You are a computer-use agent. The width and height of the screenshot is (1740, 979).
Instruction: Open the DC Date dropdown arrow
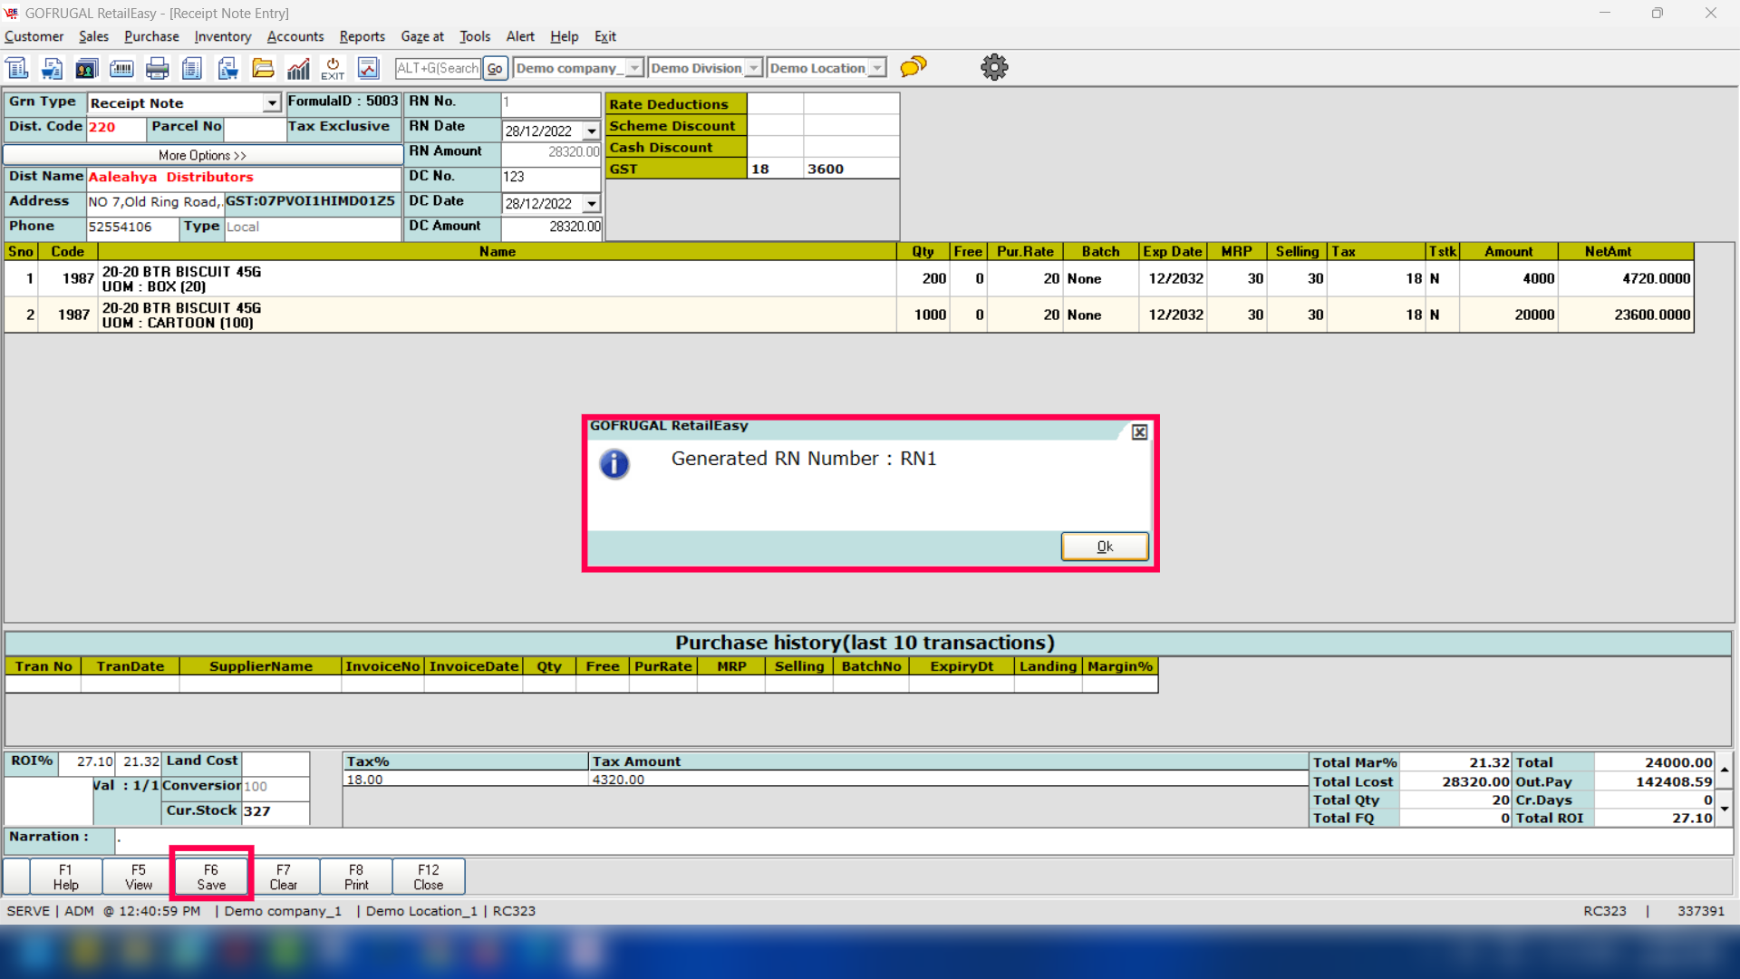[x=592, y=204]
